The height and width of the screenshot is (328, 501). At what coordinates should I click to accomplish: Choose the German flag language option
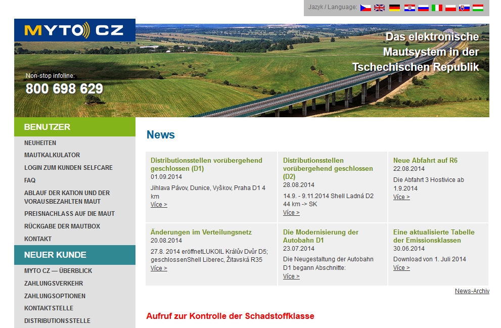point(395,8)
